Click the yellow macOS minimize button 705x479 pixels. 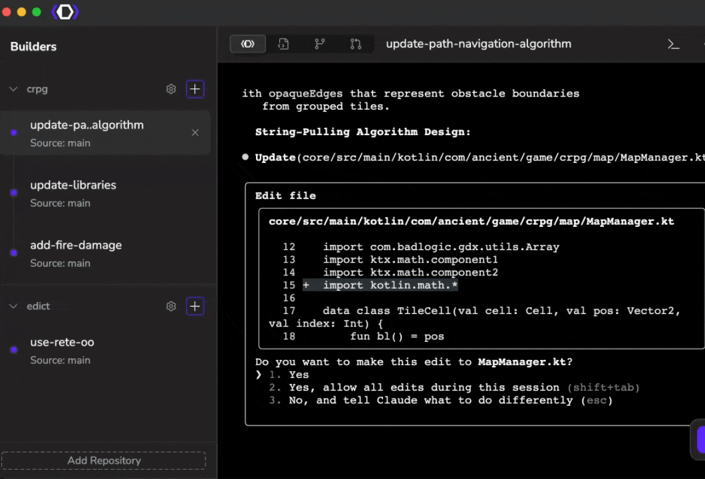tap(21, 12)
